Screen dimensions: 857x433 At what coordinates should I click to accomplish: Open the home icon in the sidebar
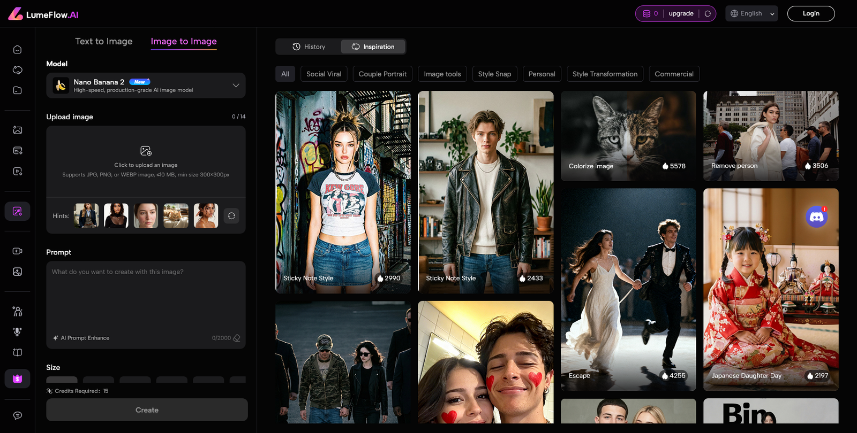[17, 50]
